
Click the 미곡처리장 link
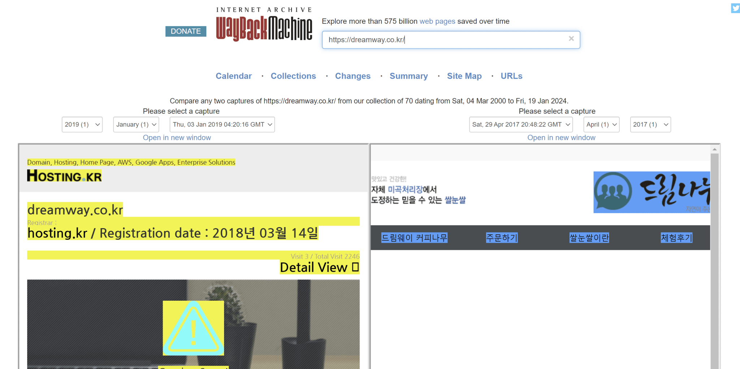(x=405, y=189)
